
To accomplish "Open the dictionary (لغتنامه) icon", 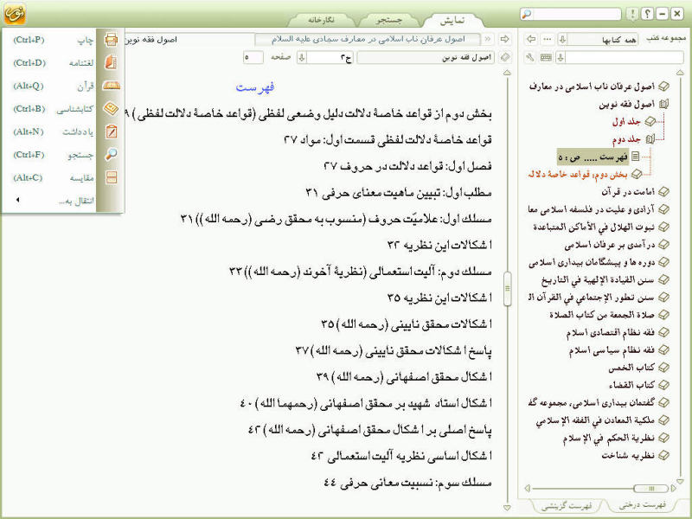I will (x=111, y=62).
